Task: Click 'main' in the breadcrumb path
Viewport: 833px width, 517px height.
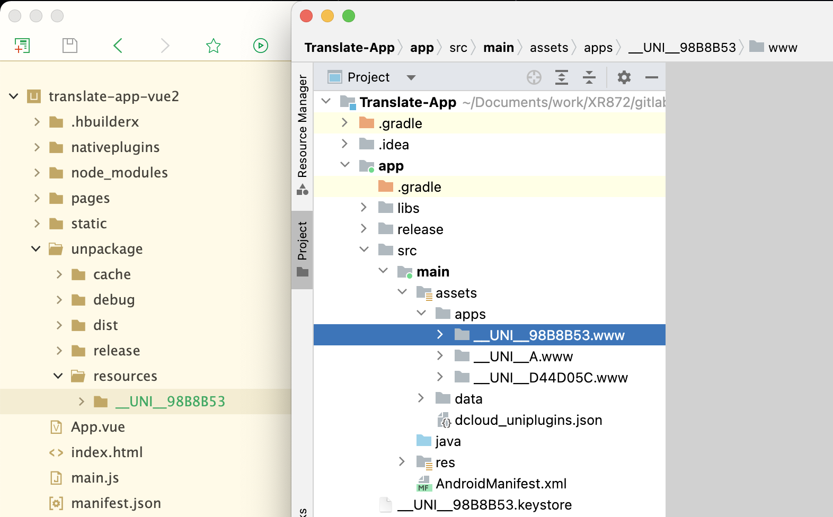Action: (x=499, y=48)
